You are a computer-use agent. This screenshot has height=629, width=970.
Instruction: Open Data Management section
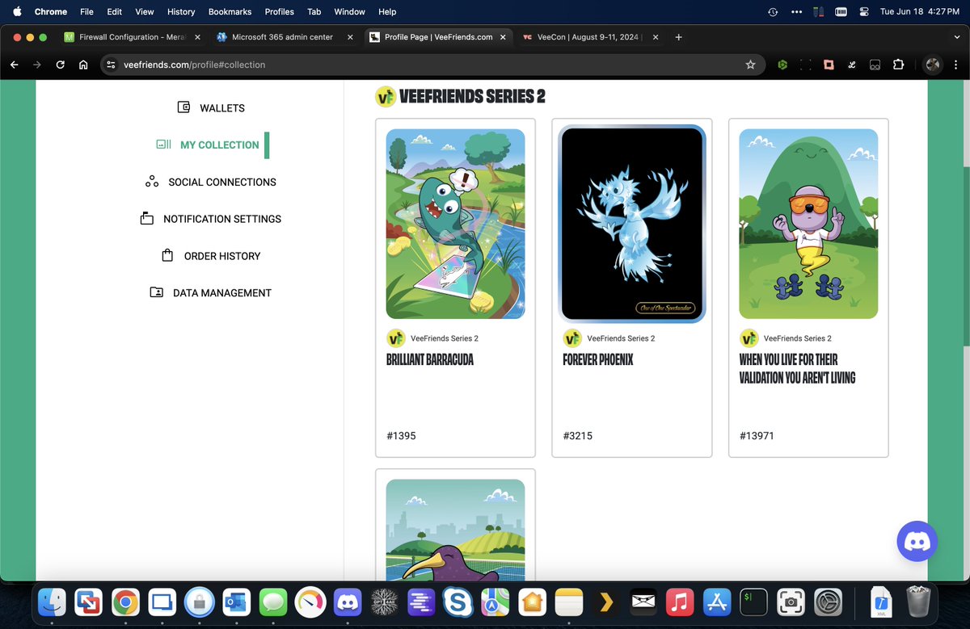[222, 294]
